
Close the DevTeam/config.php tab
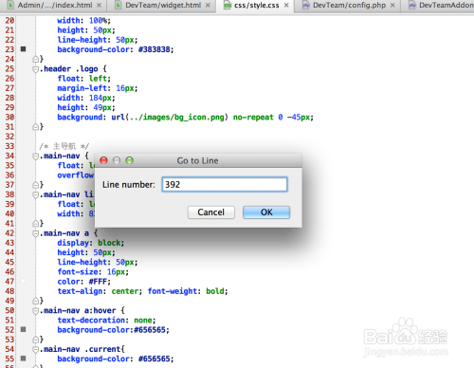[392, 6]
